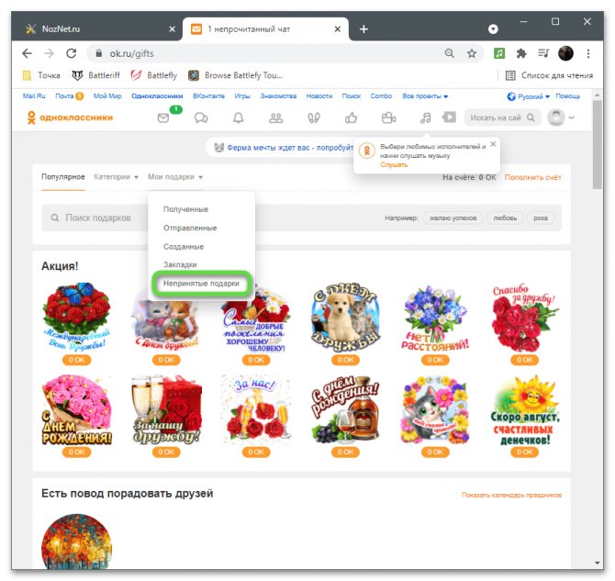Close the music suggestion popup
The height and width of the screenshot is (581, 615).
(494, 144)
